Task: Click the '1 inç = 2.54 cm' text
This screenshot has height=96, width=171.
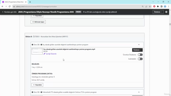Action: pyautogui.click(x=37, y=67)
